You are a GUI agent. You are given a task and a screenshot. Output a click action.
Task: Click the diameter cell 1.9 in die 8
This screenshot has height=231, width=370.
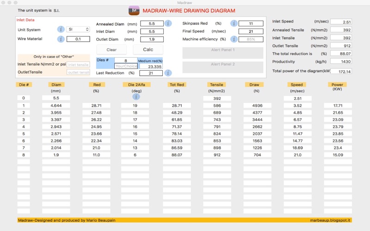56,155
